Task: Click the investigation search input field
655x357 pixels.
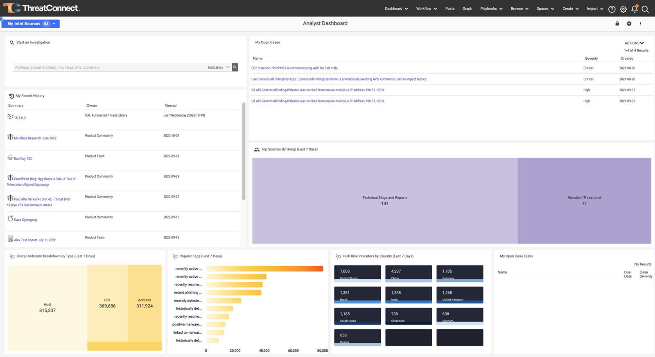Action: (110, 67)
